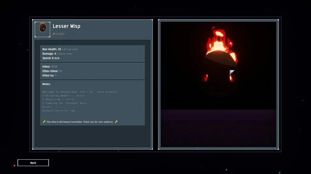The width and height of the screenshot is (311, 174).
Task: Select the Monster category label
Action: (x=59, y=34)
